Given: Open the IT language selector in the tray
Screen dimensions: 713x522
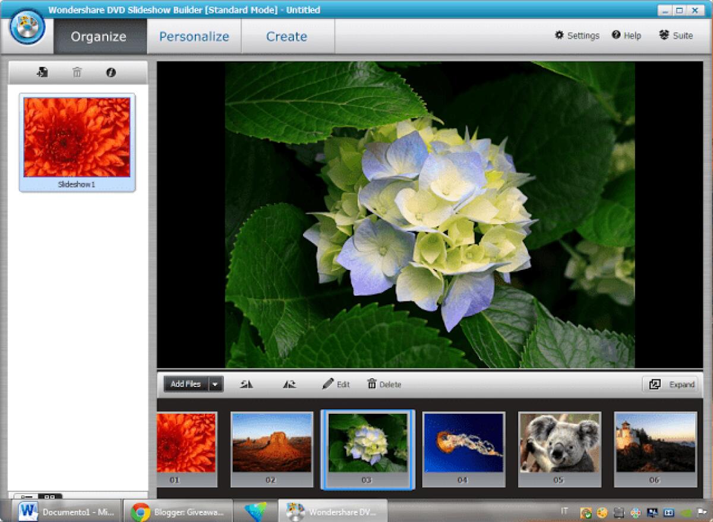Looking at the screenshot, I should tap(564, 510).
